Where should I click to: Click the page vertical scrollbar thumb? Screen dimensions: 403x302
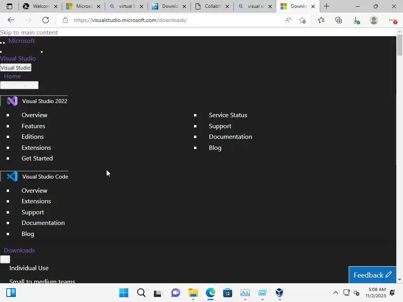tap(399, 45)
